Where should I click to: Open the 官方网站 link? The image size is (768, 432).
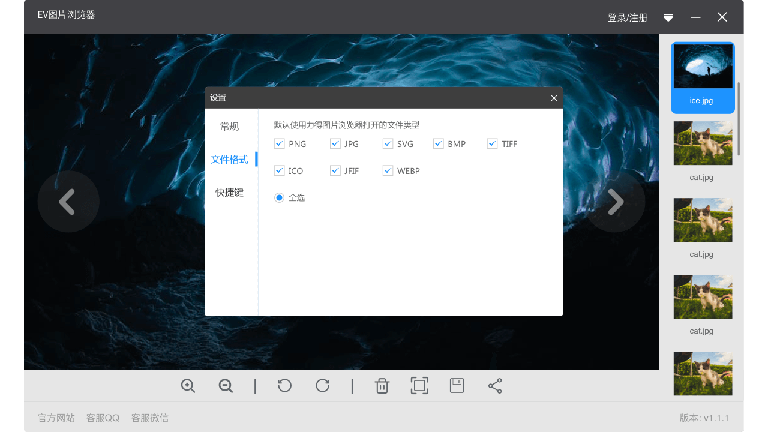56,418
